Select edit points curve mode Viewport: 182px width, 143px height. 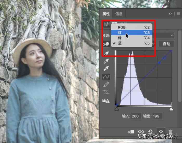pyautogui.click(x=106, y=77)
